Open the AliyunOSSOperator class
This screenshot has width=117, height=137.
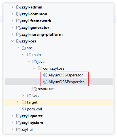click(65, 75)
